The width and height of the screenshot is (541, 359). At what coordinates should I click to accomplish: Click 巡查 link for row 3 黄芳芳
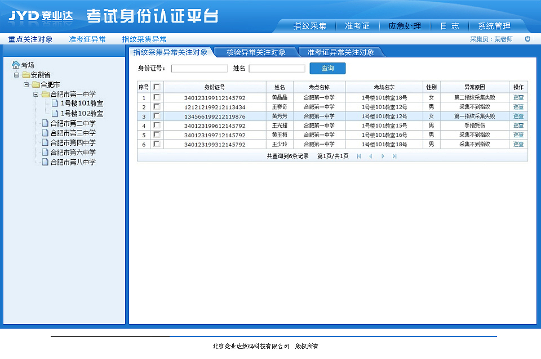(518, 116)
